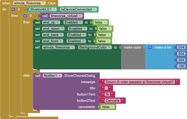This screenshot has height=119, width=187.
Task: Open the IsDeviceConnected property dropdown
Action: tap(94, 9)
